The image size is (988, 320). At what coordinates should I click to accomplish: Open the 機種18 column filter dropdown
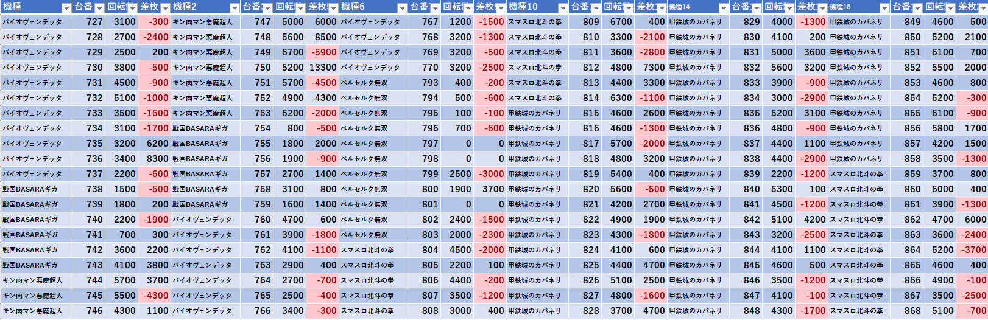coord(884,8)
